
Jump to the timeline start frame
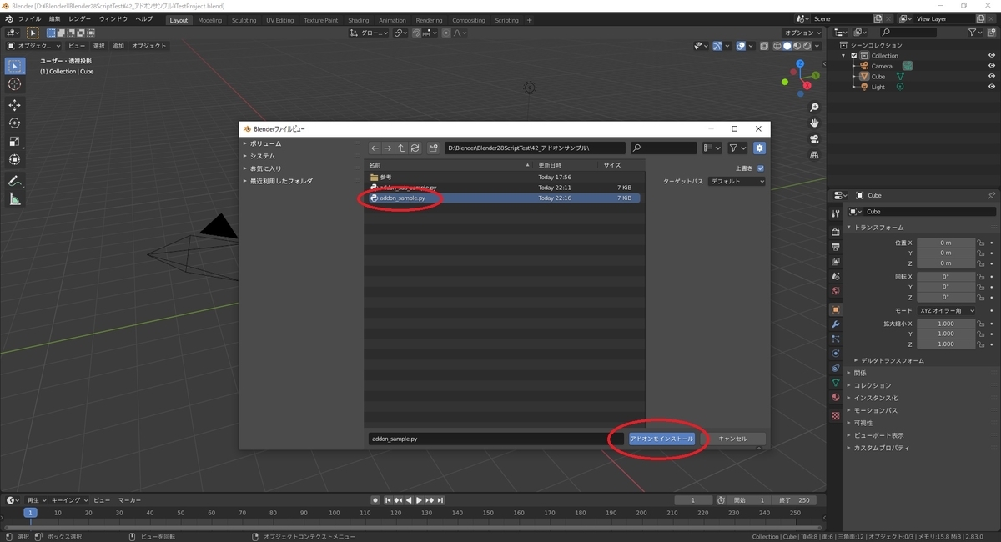388,500
